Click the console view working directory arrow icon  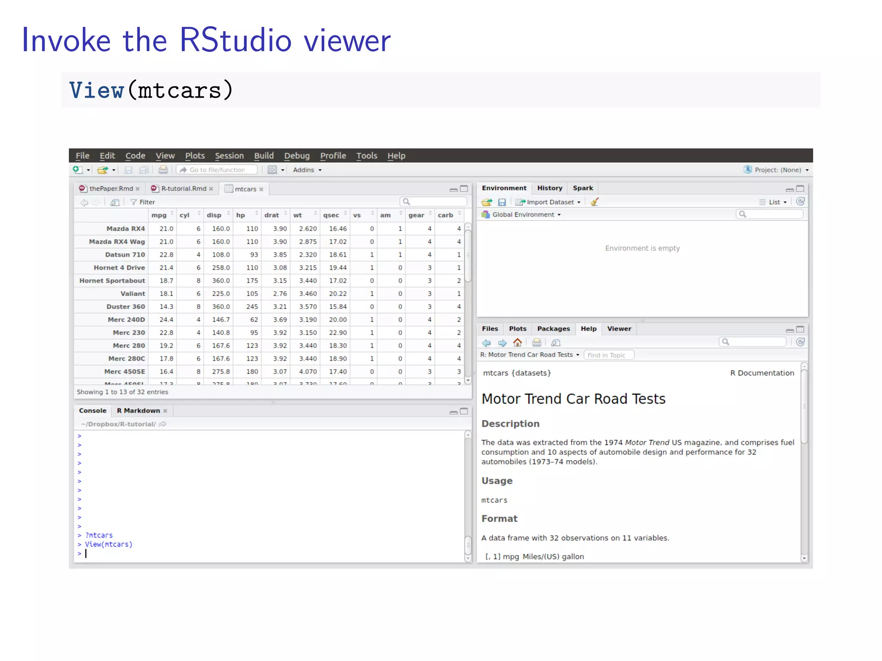(x=162, y=424)
